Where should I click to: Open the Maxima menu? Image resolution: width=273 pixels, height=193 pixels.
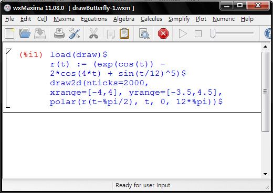[64, 19]
